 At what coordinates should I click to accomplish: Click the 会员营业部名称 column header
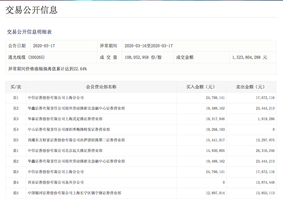101,87
